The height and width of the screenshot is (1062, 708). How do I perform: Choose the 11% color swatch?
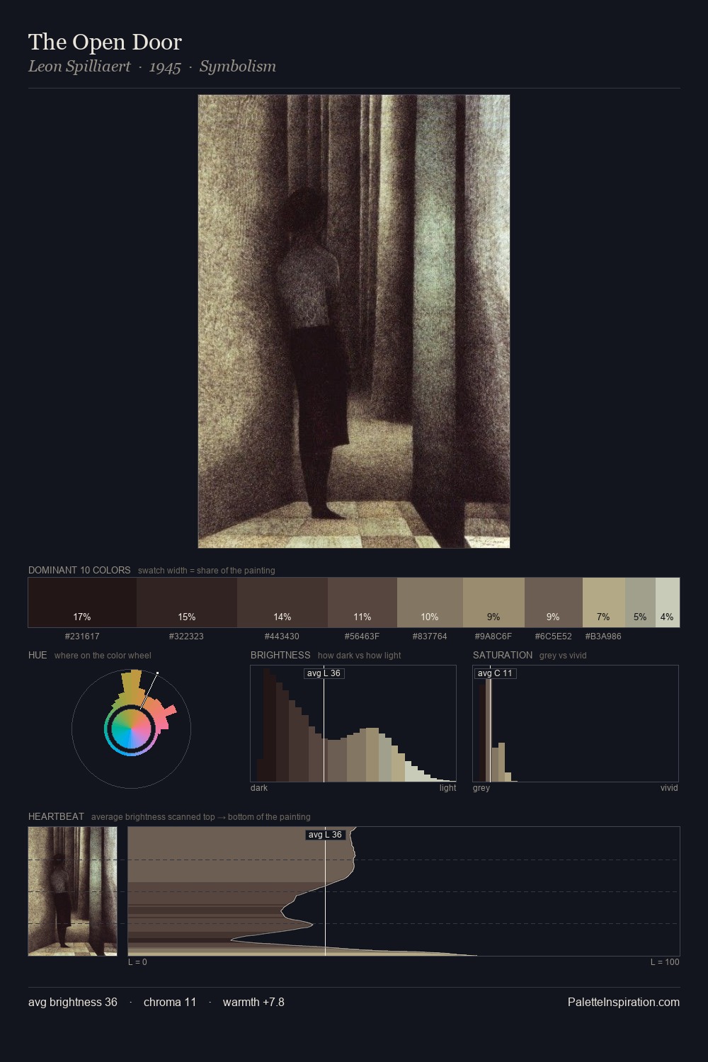(x=362, y=603)
